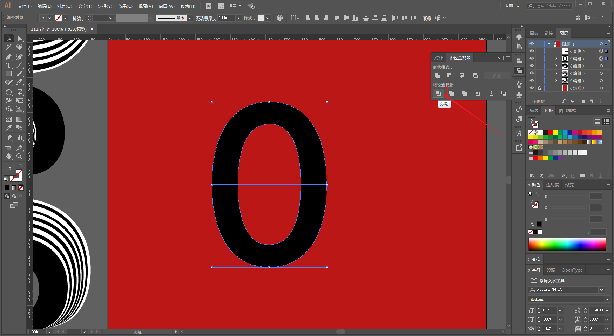This screenshot has width=614, height=336.
Task: Click the 修饰文字工具 button
Action: (x=548, y=281)
